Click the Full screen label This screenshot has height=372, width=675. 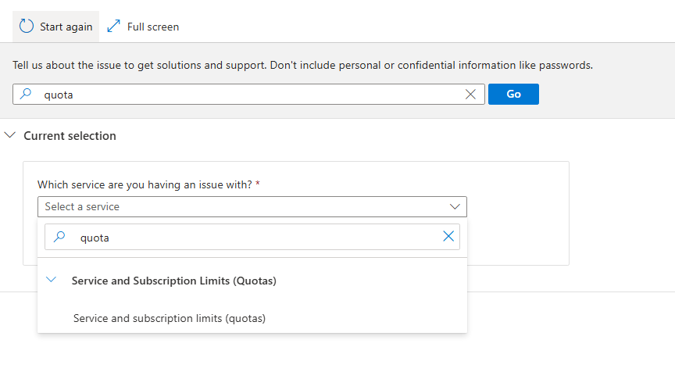click(153, 27)
